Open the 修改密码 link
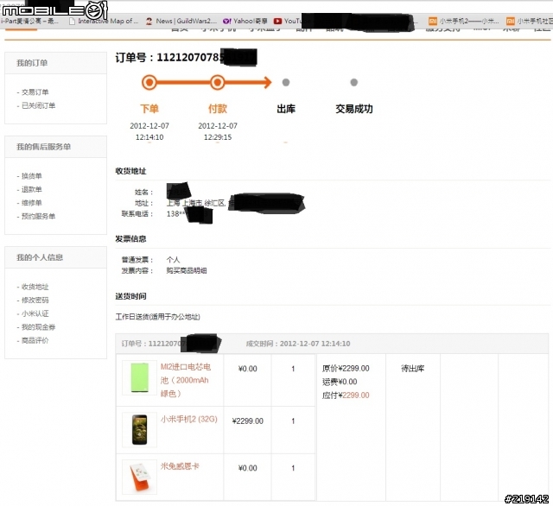 point(35,300)
